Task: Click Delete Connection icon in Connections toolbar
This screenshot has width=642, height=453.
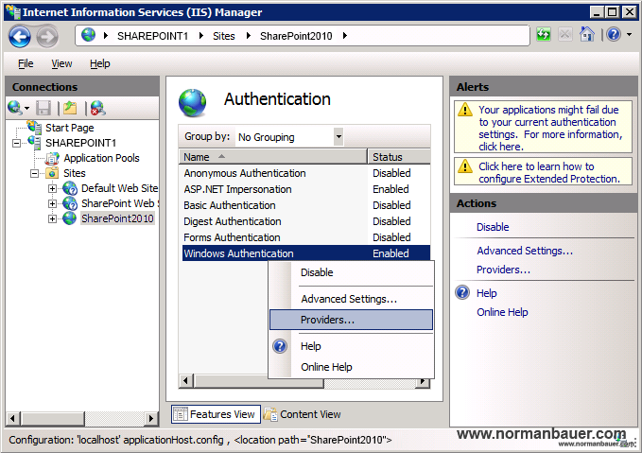Action: coord(97,108)
